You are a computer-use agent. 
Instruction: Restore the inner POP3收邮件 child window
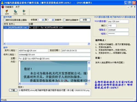pos(132,7)
